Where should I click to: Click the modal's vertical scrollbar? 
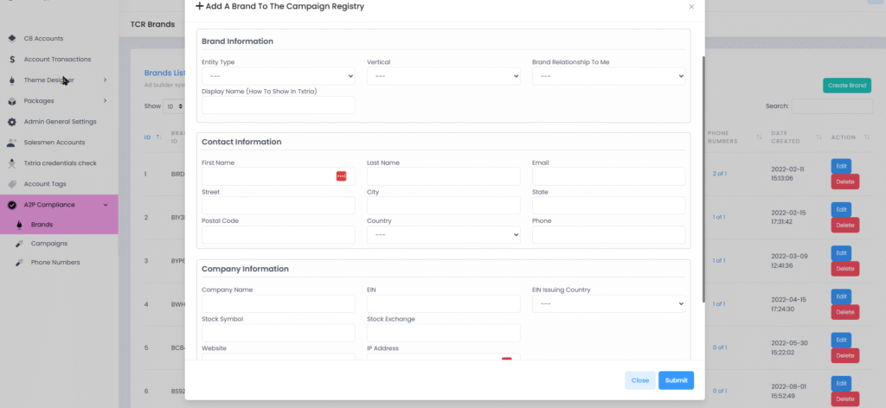[x=704, y=173]
